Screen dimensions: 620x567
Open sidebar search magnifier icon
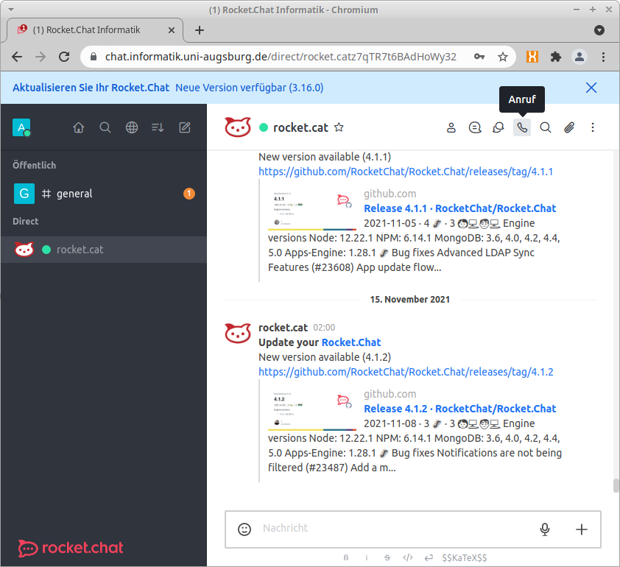(x=105, y=127)
